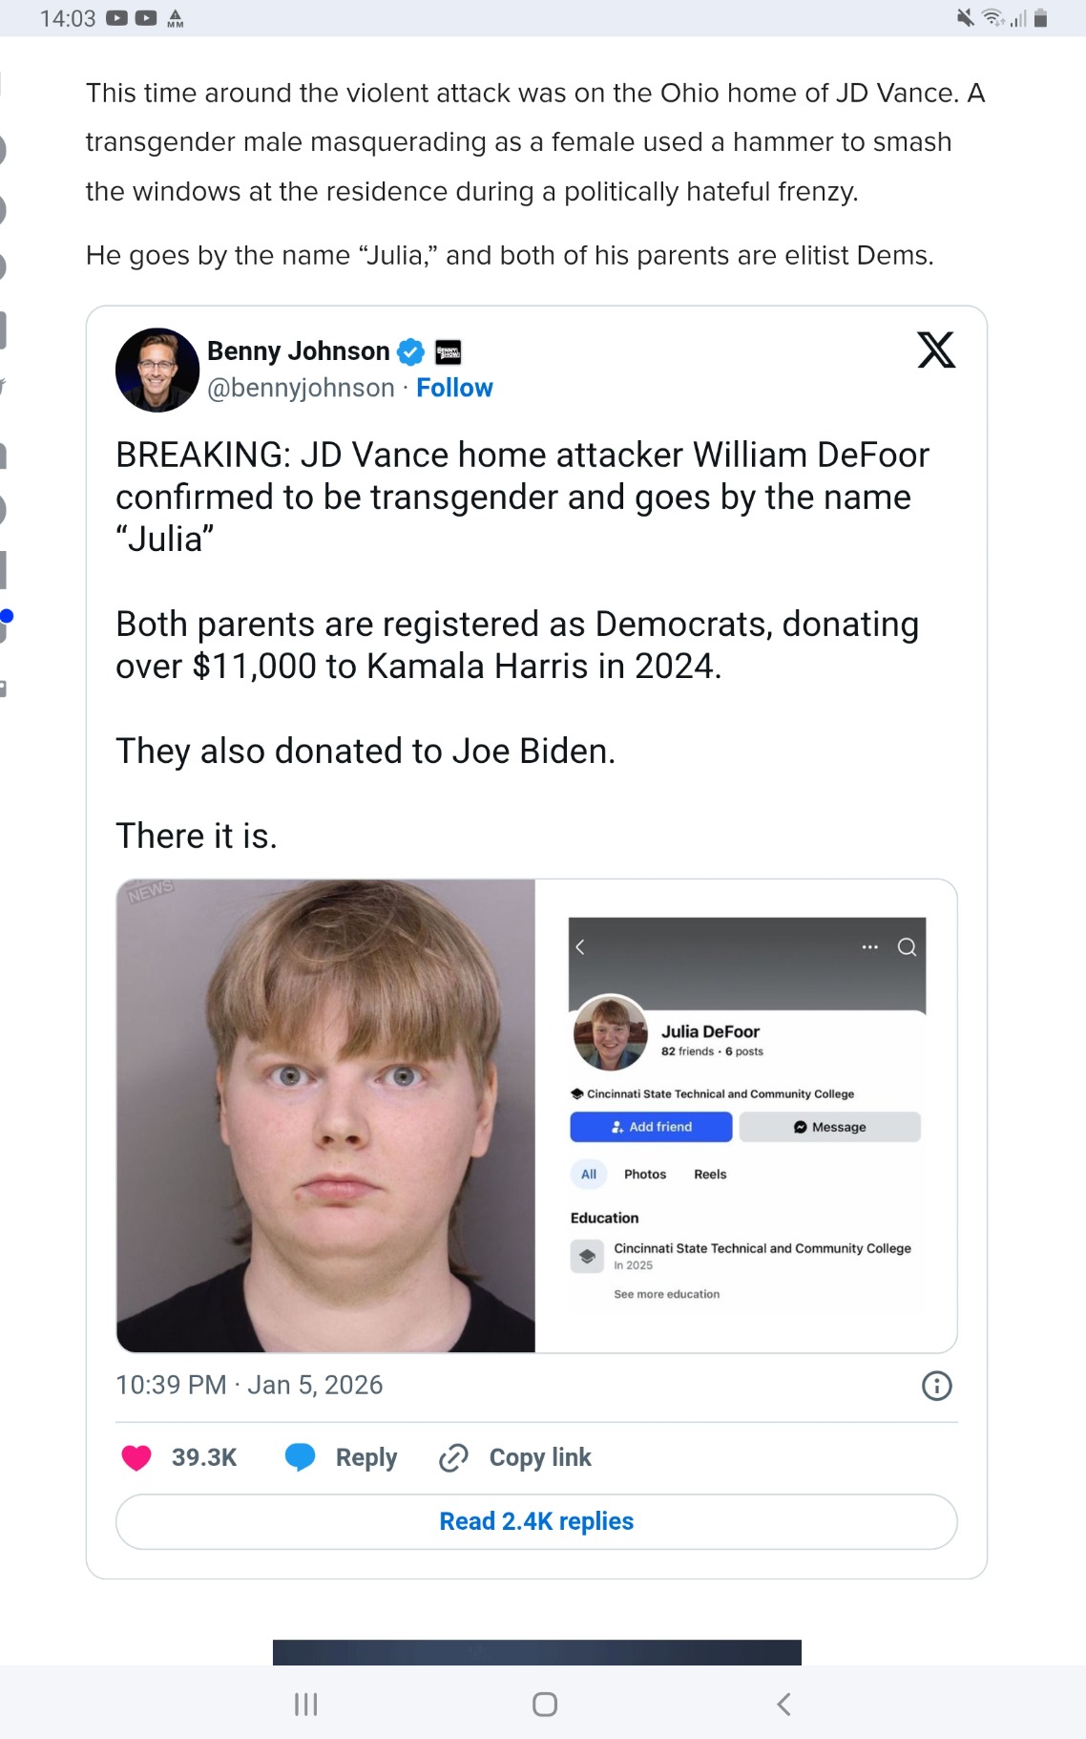Tap Benny Johnson's profile avatar

point(157,371)
